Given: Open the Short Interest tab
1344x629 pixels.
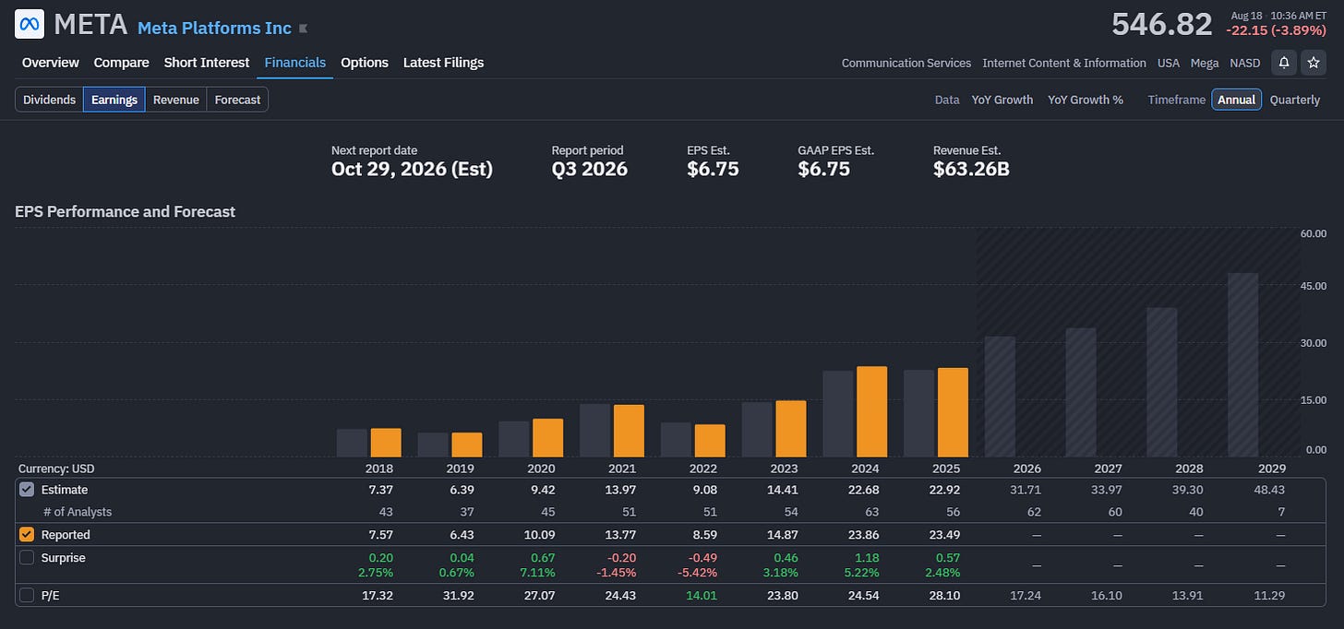Looking at the screenshot, I should pyautogui.click(x=207, y=63).
